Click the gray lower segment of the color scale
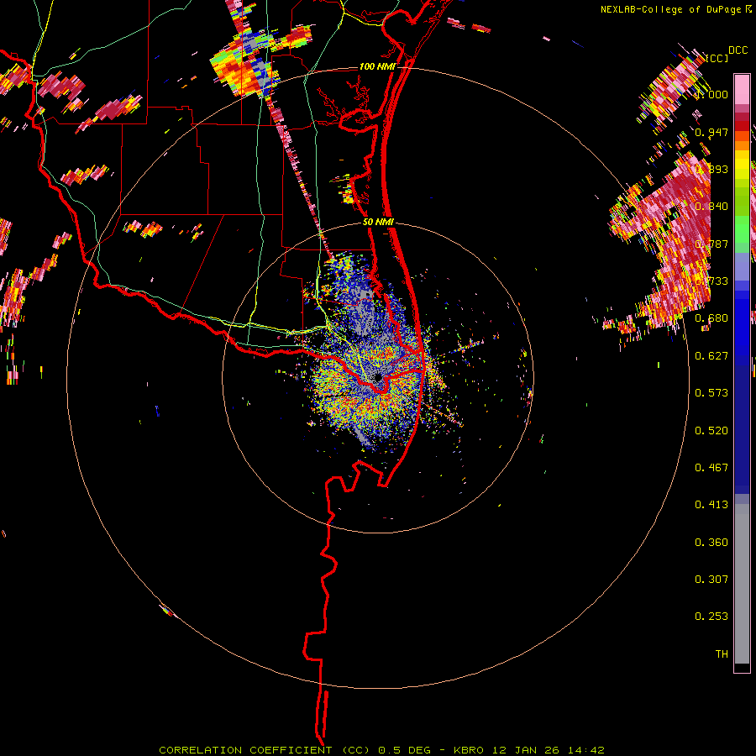756x756 pixels. pos(742,584)
